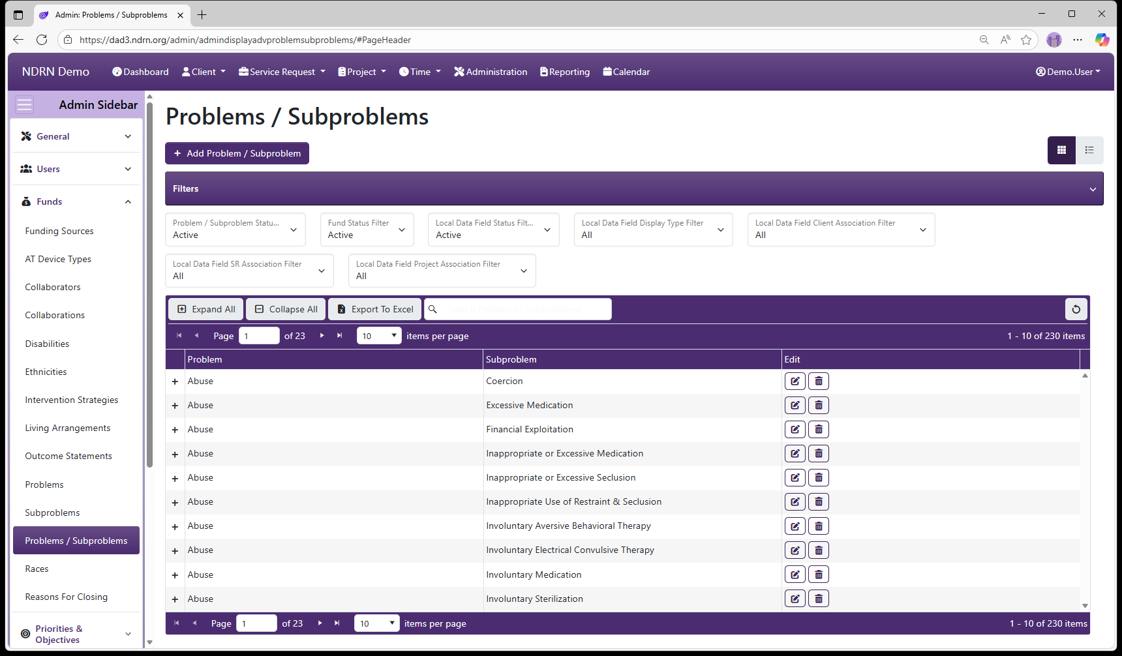Open browser zoom magnifier icon

coord(984,40)
